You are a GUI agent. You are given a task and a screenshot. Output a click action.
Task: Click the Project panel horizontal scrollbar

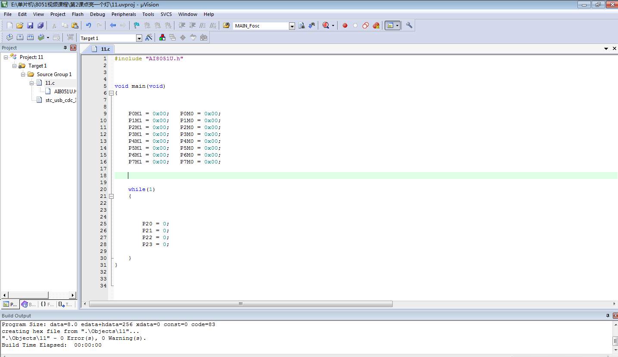[x=39, y=295]
